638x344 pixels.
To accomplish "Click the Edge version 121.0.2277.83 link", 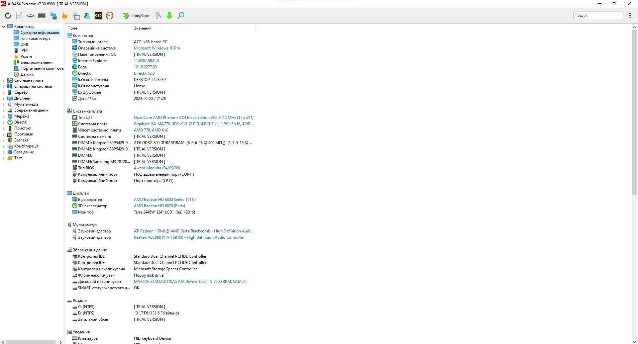I will point(145,67).
